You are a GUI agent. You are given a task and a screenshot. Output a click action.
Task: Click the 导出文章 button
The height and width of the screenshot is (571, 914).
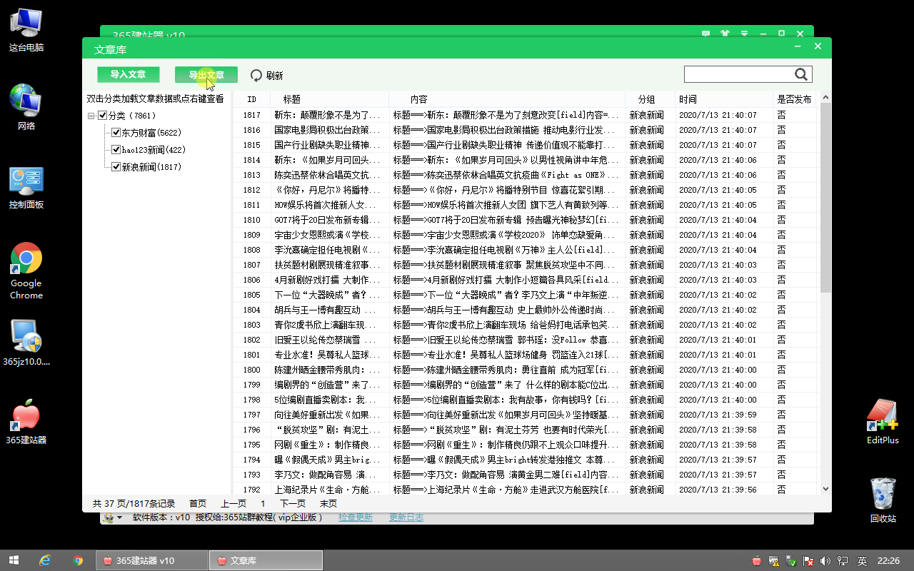click(x=206, y=75)
